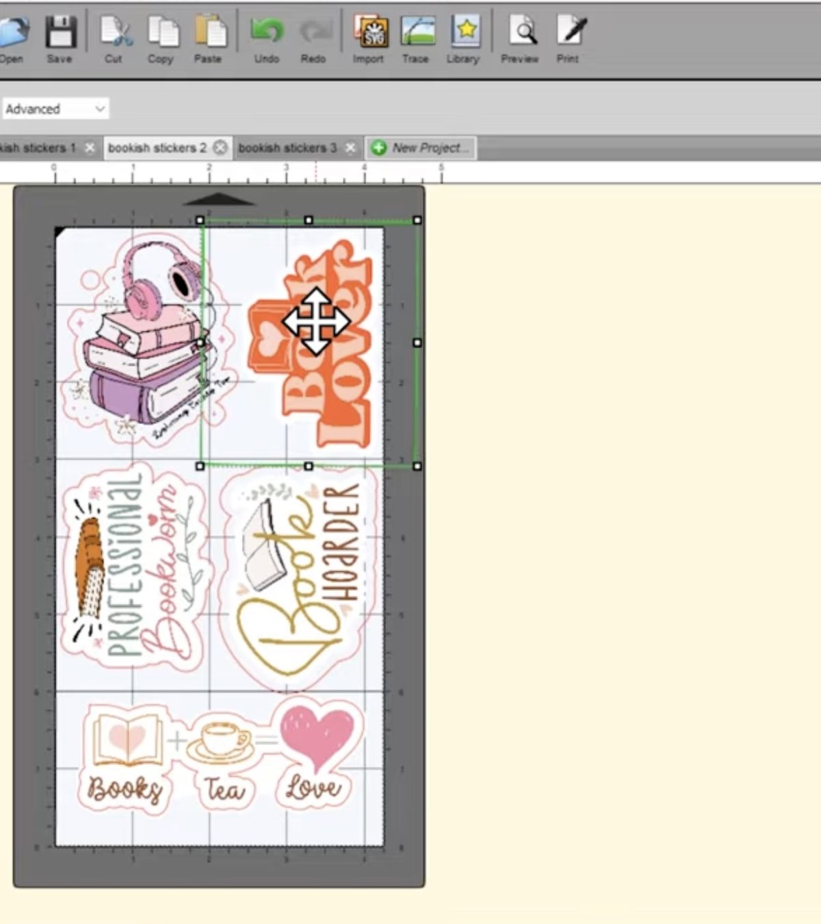
Task: Click the Copy toolbar icon
Action: [x=161, y=40]
